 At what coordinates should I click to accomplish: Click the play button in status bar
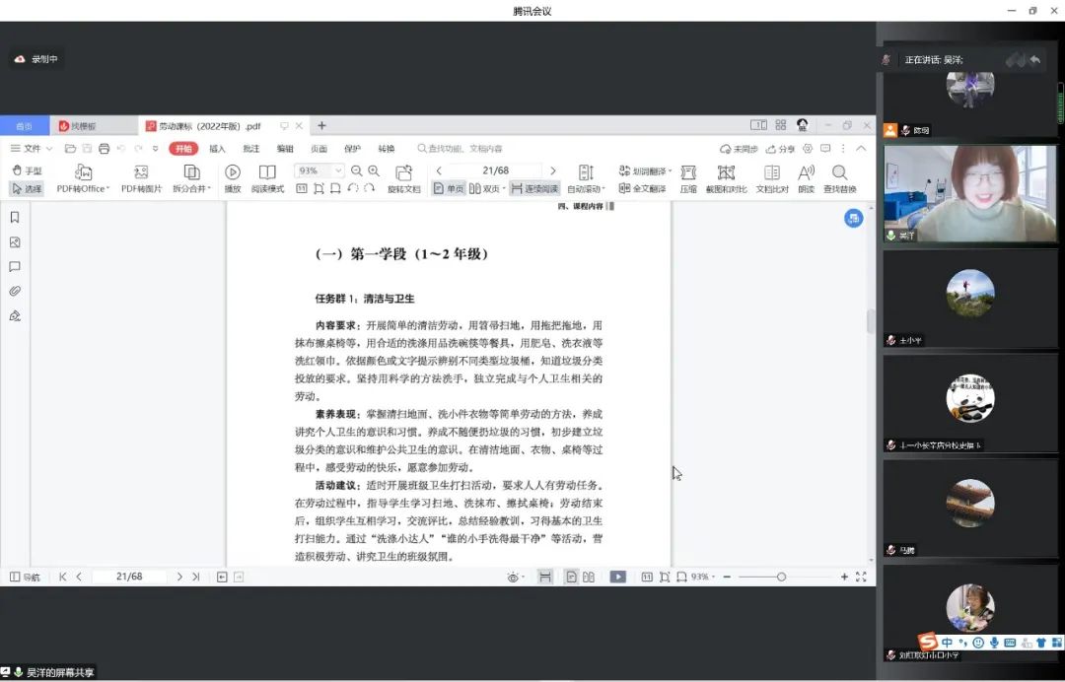coord(617,577)
